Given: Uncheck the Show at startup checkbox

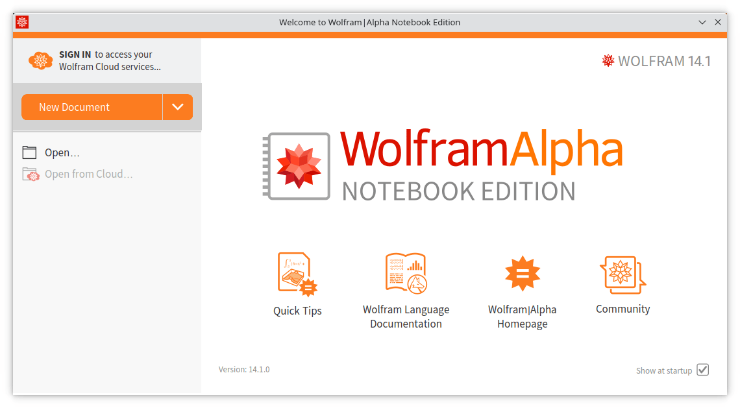Looking at the screenshot, I should [703, 370].
